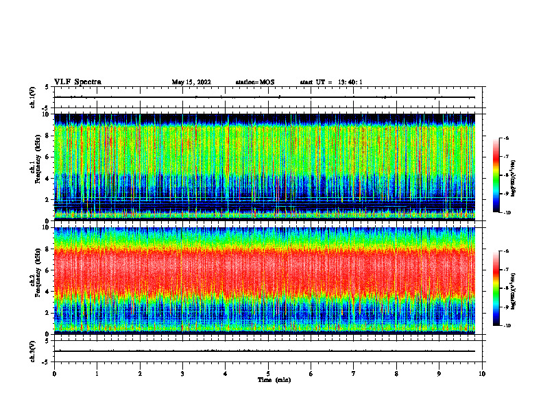The height and width of the screenshot is (419, 543).
Task: Click the "ch.3(V)" waveform axis label
Action: 33,351
